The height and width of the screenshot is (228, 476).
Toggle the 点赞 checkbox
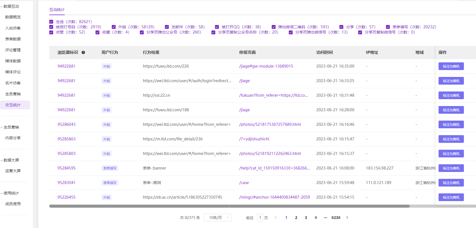[51, 32]
